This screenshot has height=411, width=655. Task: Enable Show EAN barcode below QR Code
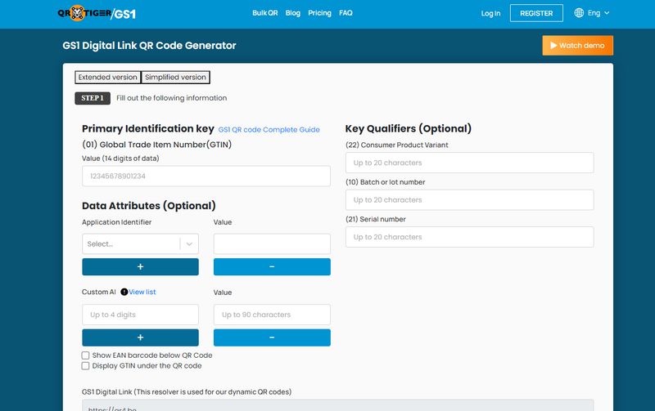tap(86, 355)
